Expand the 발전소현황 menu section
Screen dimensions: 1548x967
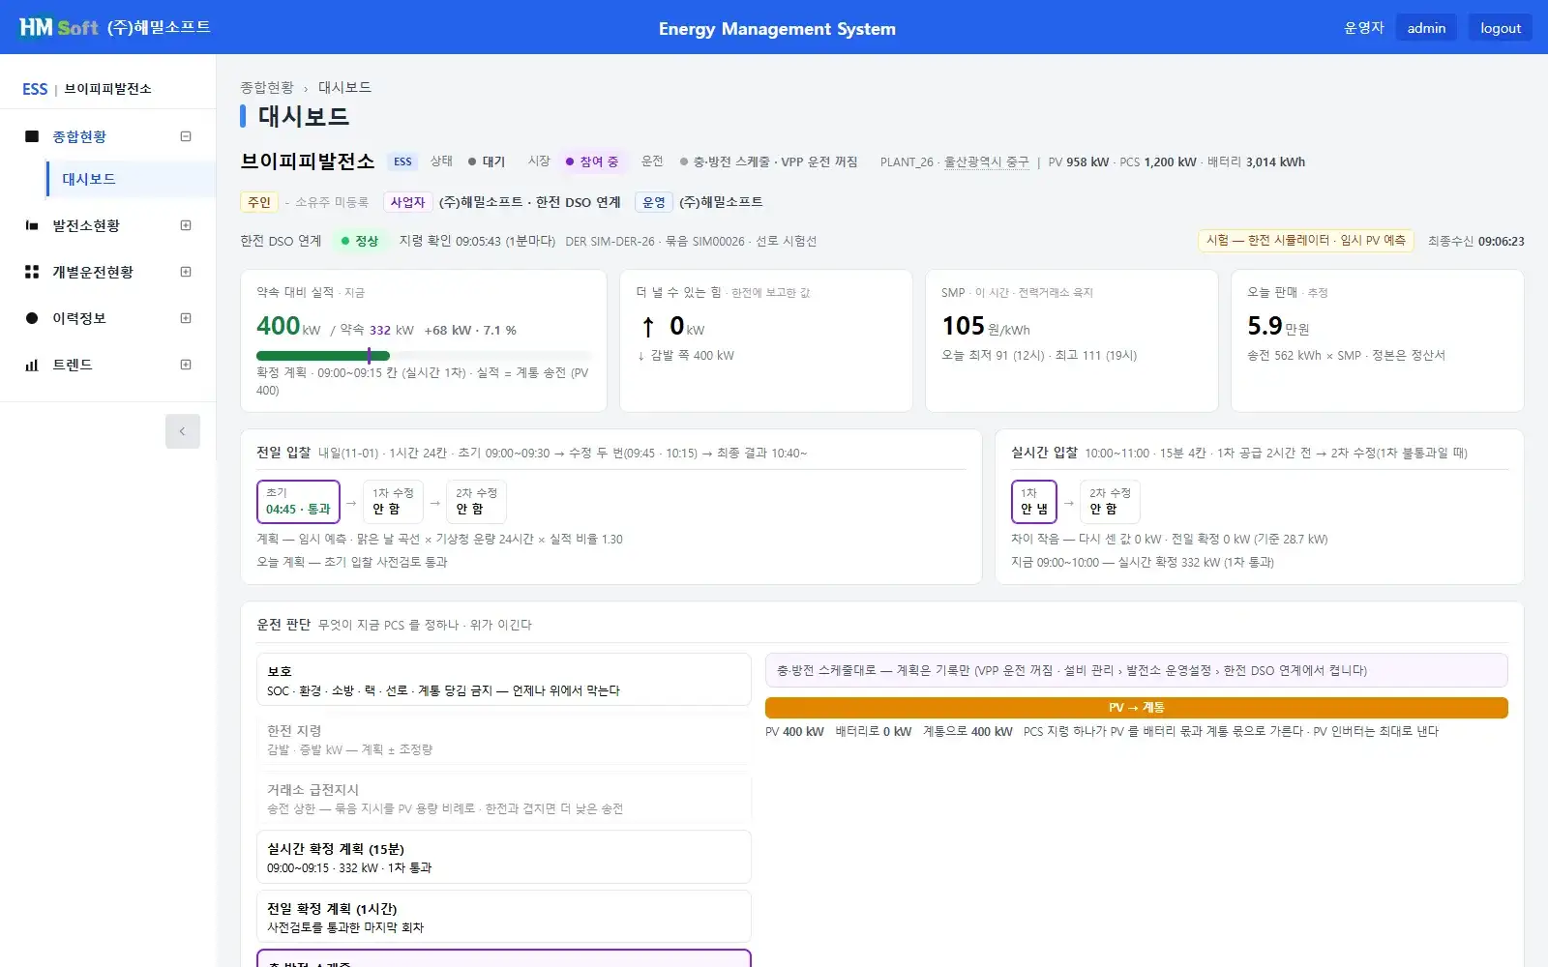coord(186,225)
